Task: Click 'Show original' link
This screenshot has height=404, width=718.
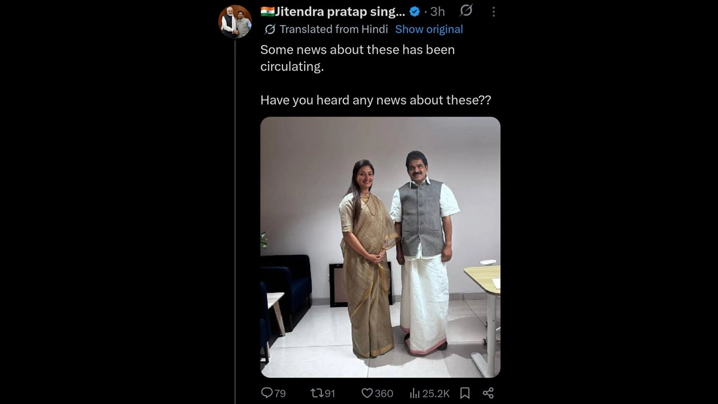Action: click(429, 29)
